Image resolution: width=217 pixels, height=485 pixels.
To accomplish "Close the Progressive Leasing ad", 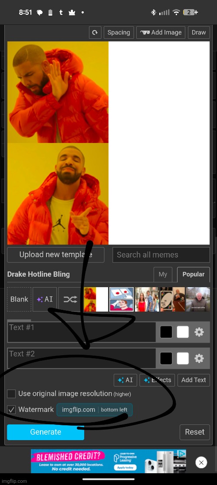I will tap(201, 462).
